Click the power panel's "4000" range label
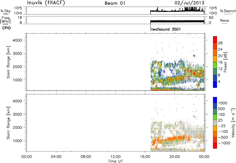 (17, 40)
